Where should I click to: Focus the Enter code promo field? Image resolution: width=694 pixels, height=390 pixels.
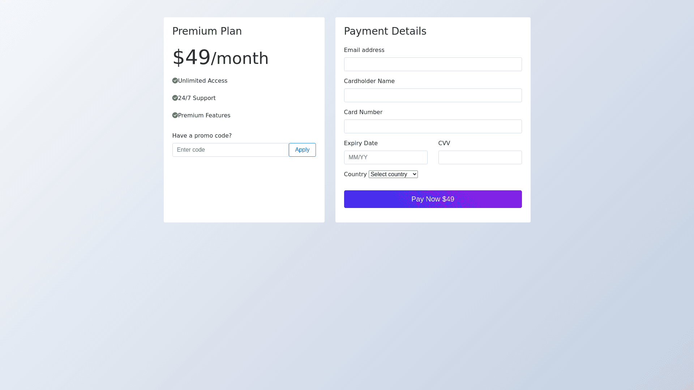click(230, 150)
